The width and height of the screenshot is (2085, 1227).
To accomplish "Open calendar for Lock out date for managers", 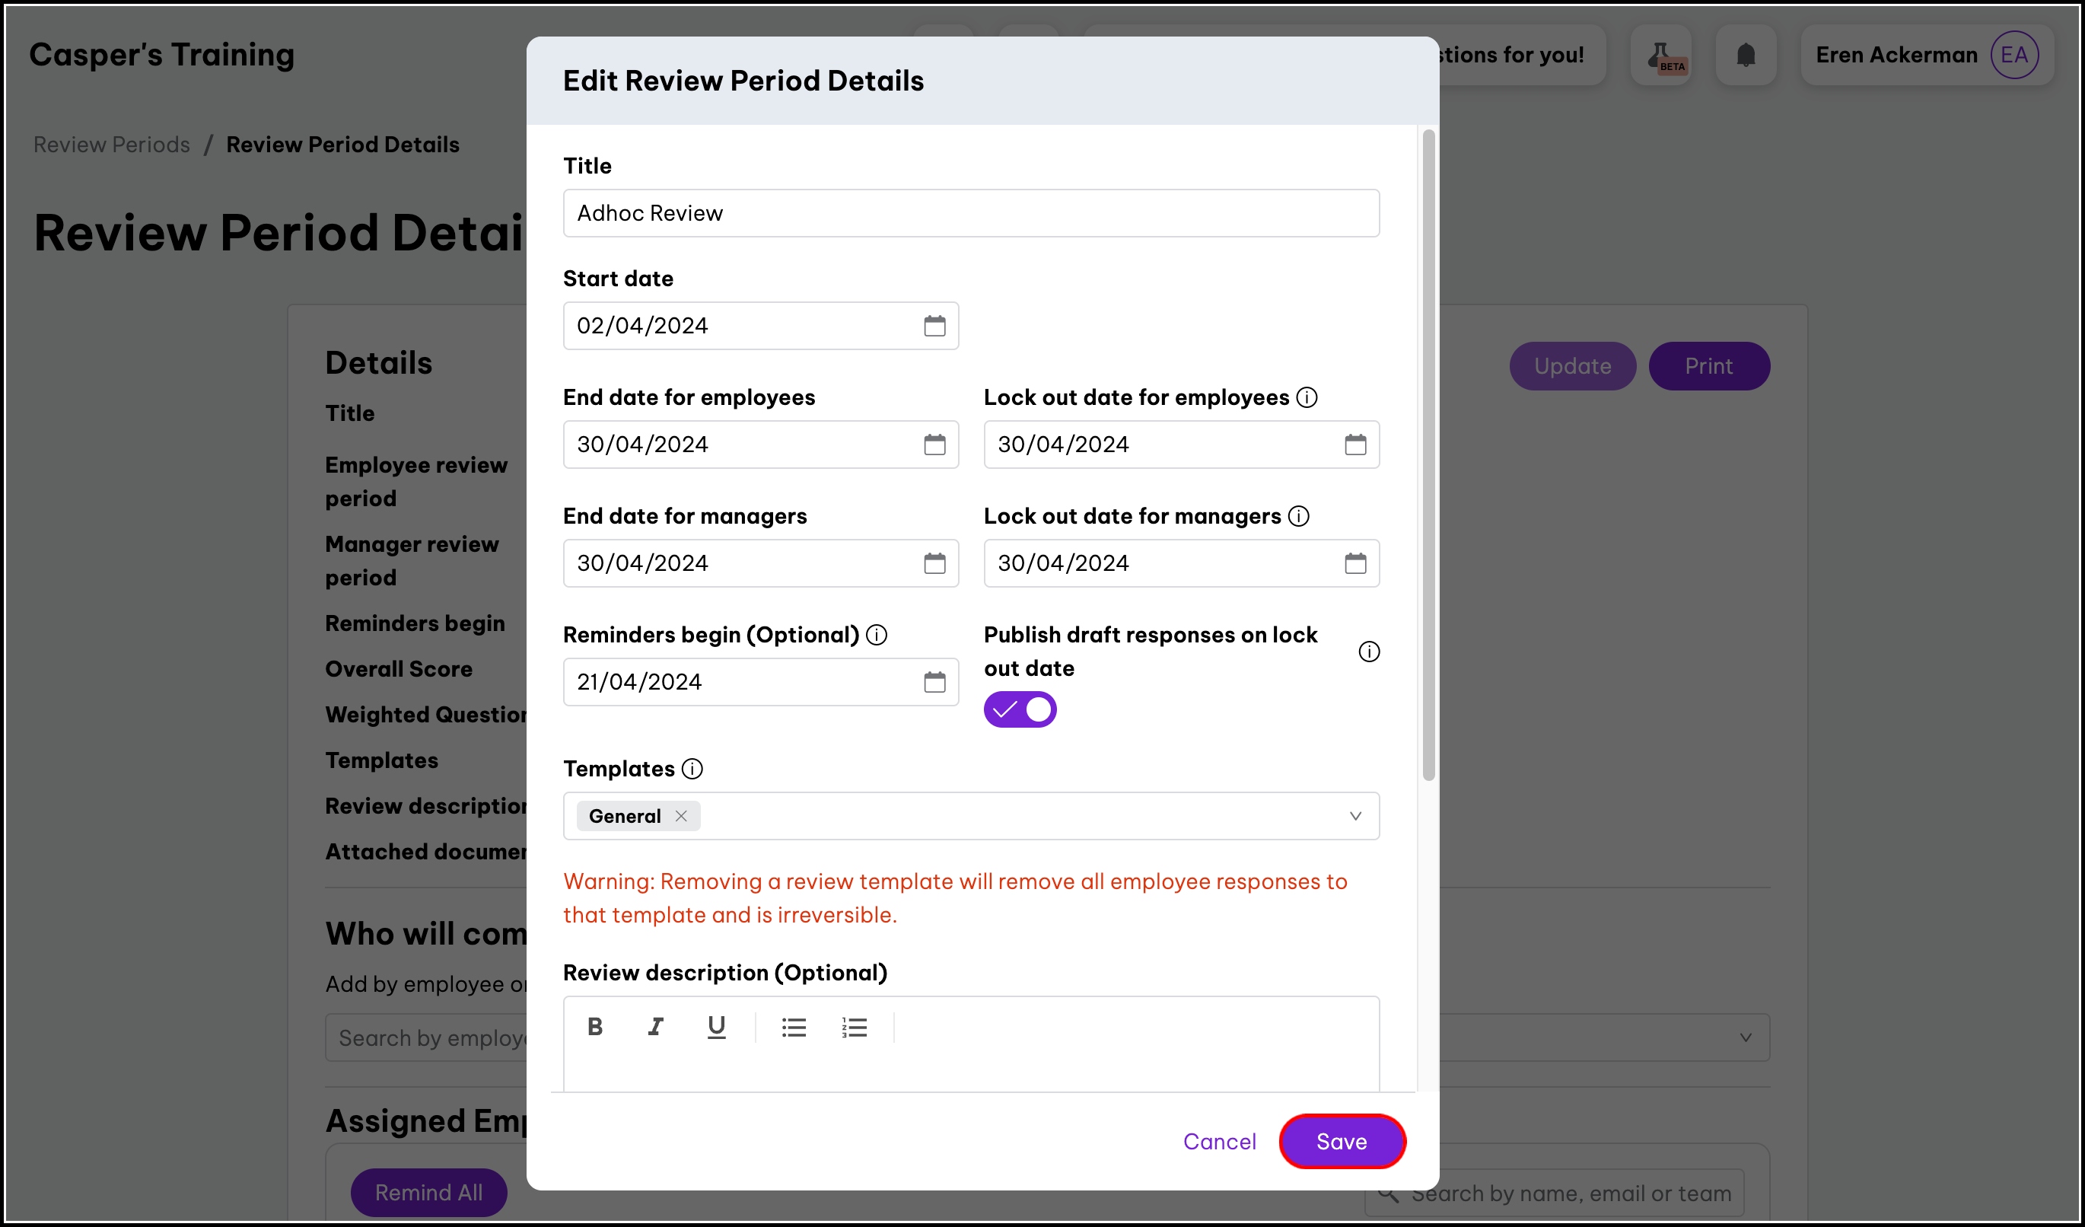I will (1354, 563).
